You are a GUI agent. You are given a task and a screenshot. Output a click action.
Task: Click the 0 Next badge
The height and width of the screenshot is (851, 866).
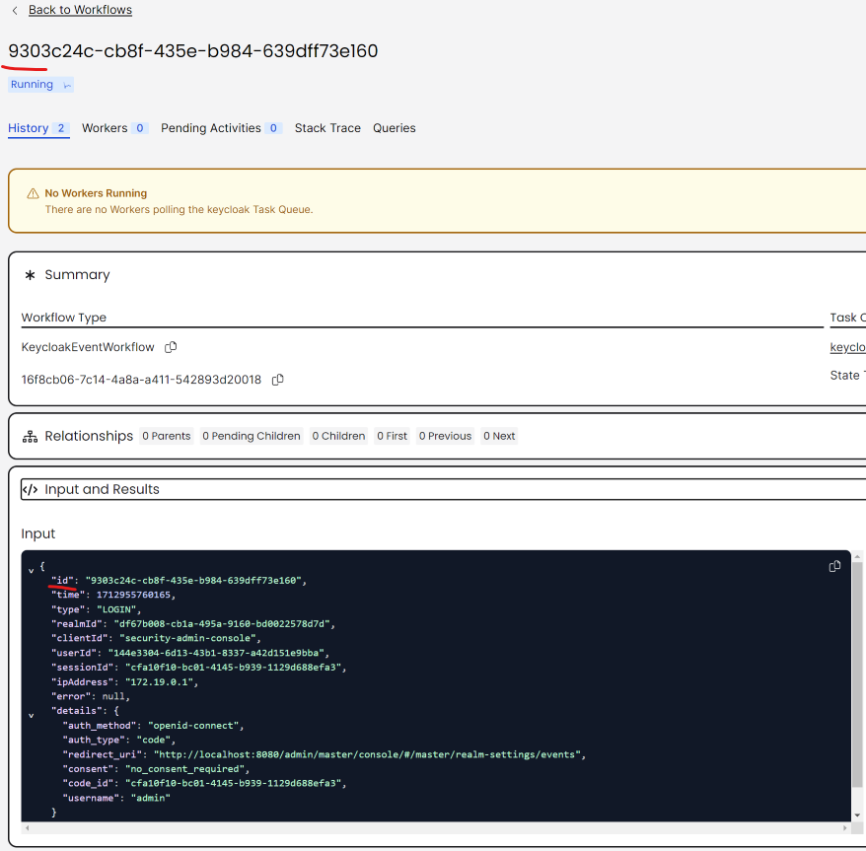[x=499, y=436]
